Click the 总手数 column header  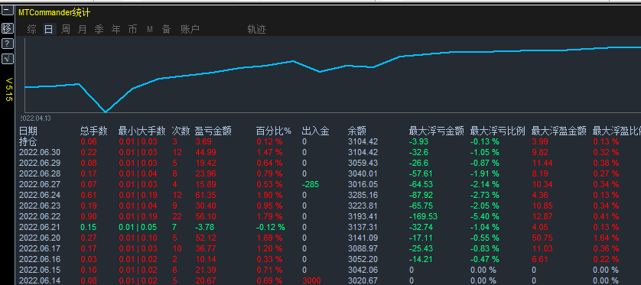[x=93, y=131]
